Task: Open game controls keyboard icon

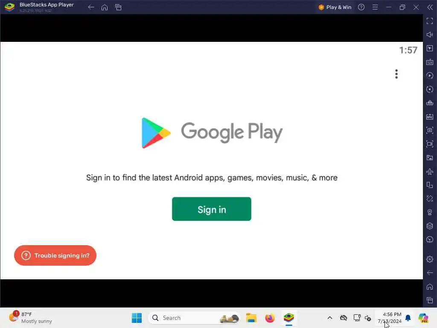Action: [430, 62]
